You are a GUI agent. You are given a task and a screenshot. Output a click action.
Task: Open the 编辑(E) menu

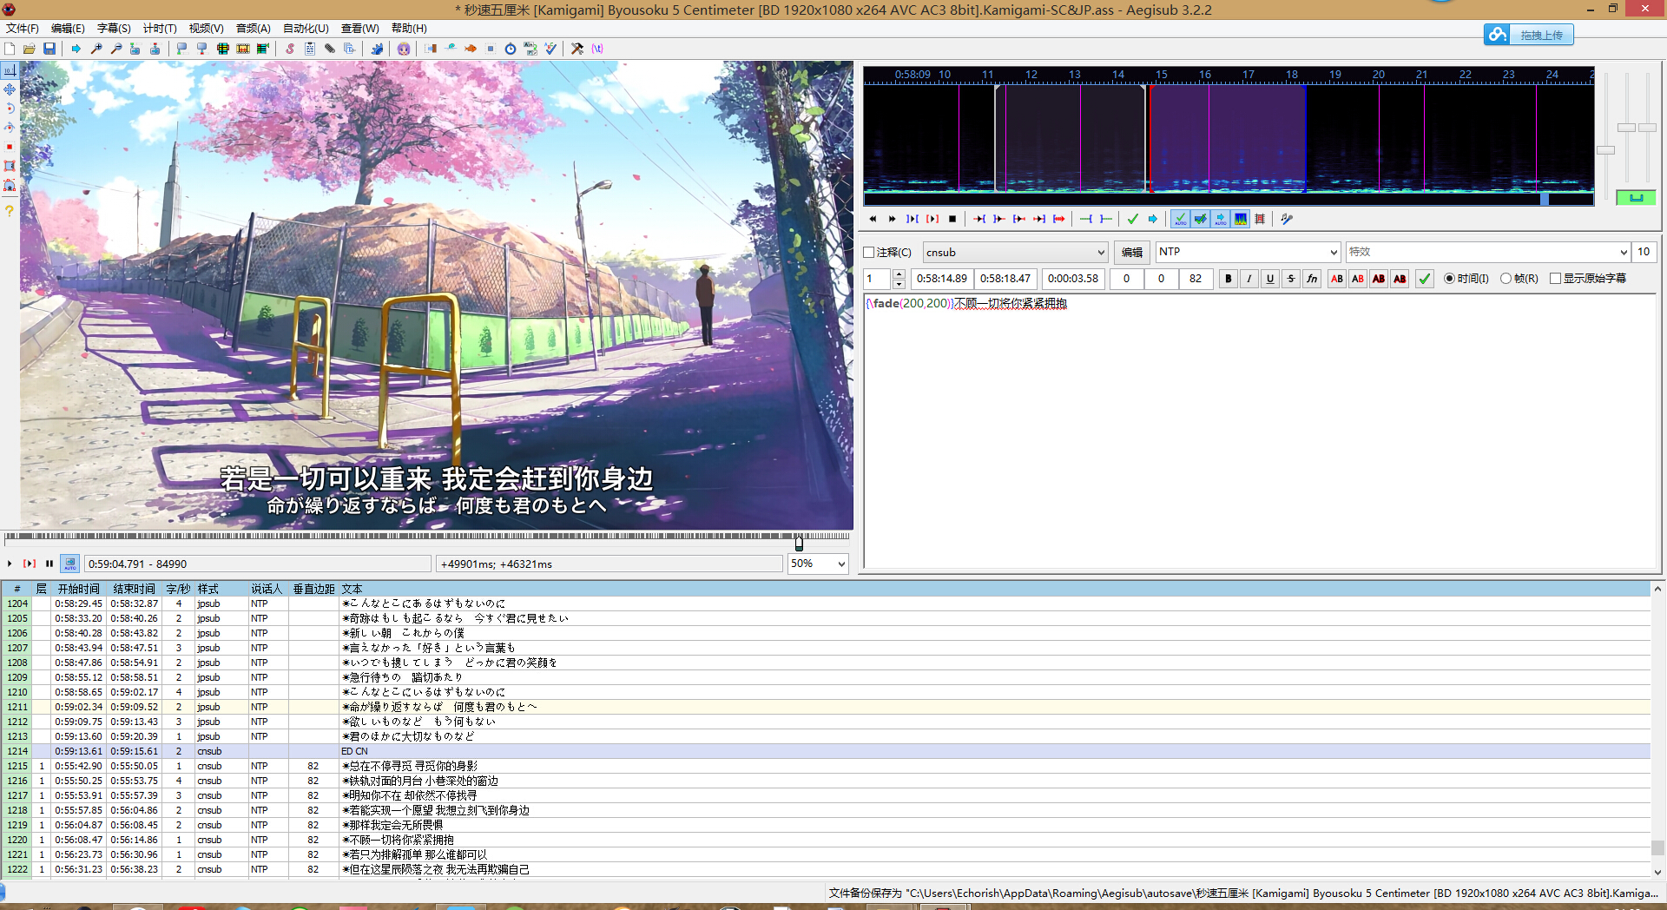click(68, 29)
